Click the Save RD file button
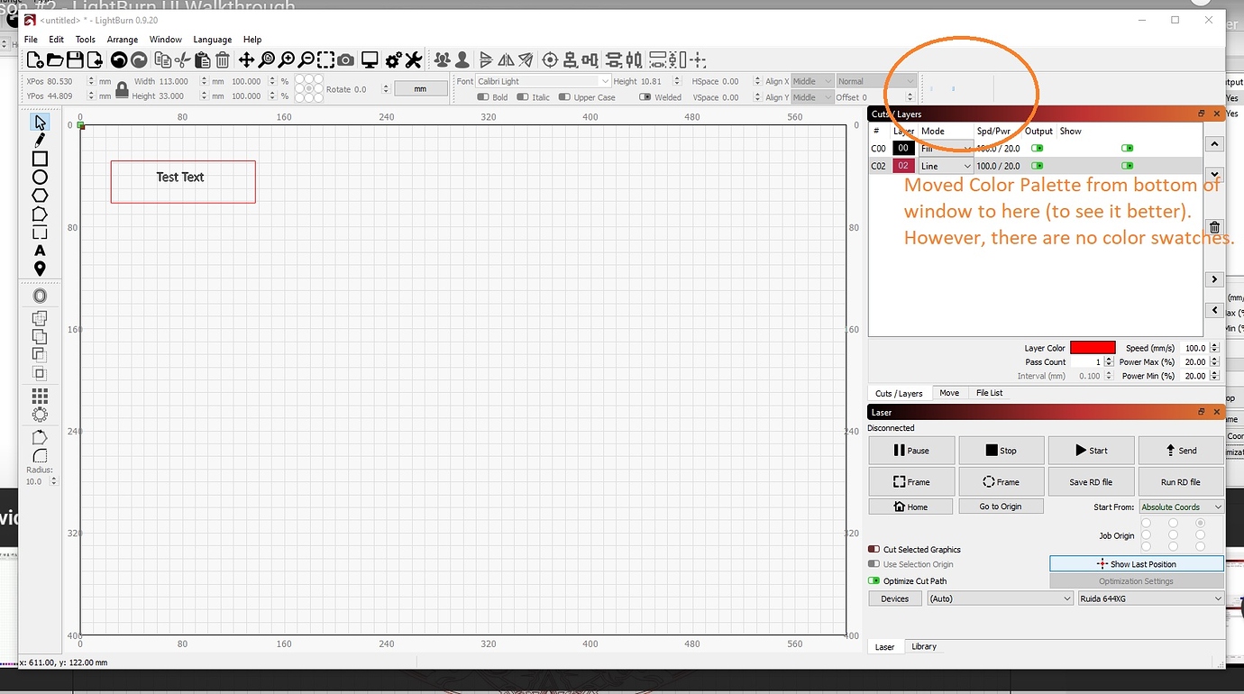The image size is (1244, 694). coord(1092,481)
